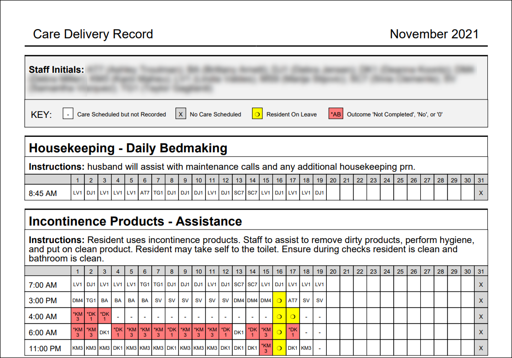Click the X cell ending the 7:00 AM row
This screenshot has height=358, width=512.
tap(481, 284)
